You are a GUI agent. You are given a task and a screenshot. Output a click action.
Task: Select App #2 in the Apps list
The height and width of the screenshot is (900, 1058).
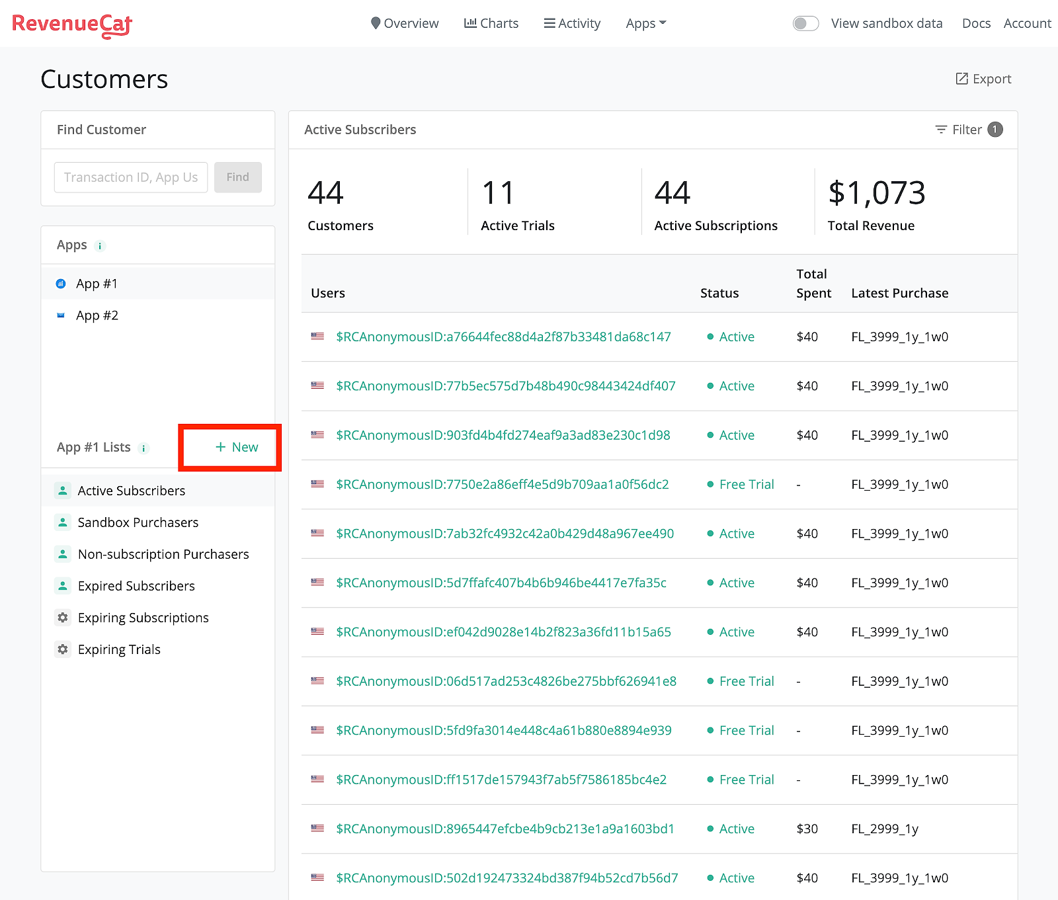point(158,315)
